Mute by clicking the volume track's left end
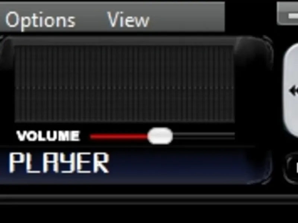 coord(92,136)
